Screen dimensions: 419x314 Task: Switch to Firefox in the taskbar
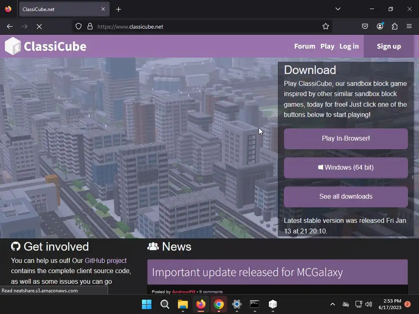coord(201,304)
